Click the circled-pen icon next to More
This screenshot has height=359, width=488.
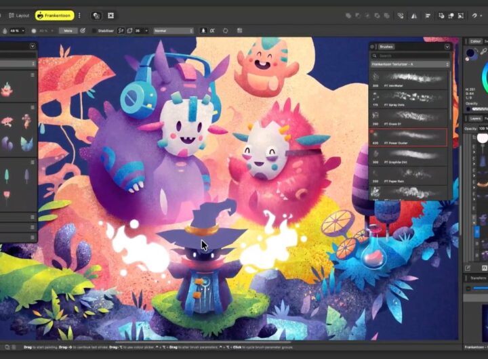click(x=83, y=30)
